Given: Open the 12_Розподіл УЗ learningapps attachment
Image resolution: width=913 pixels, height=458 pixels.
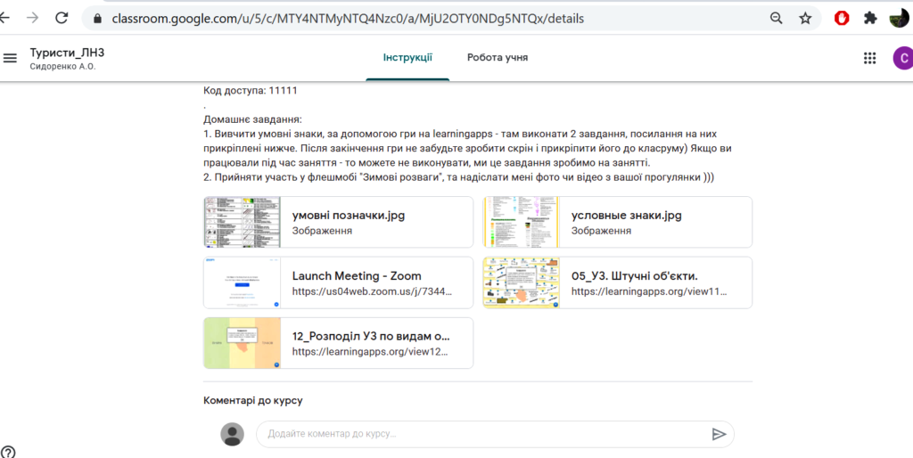Looking at the screenshot, I should tap(338, 343).
